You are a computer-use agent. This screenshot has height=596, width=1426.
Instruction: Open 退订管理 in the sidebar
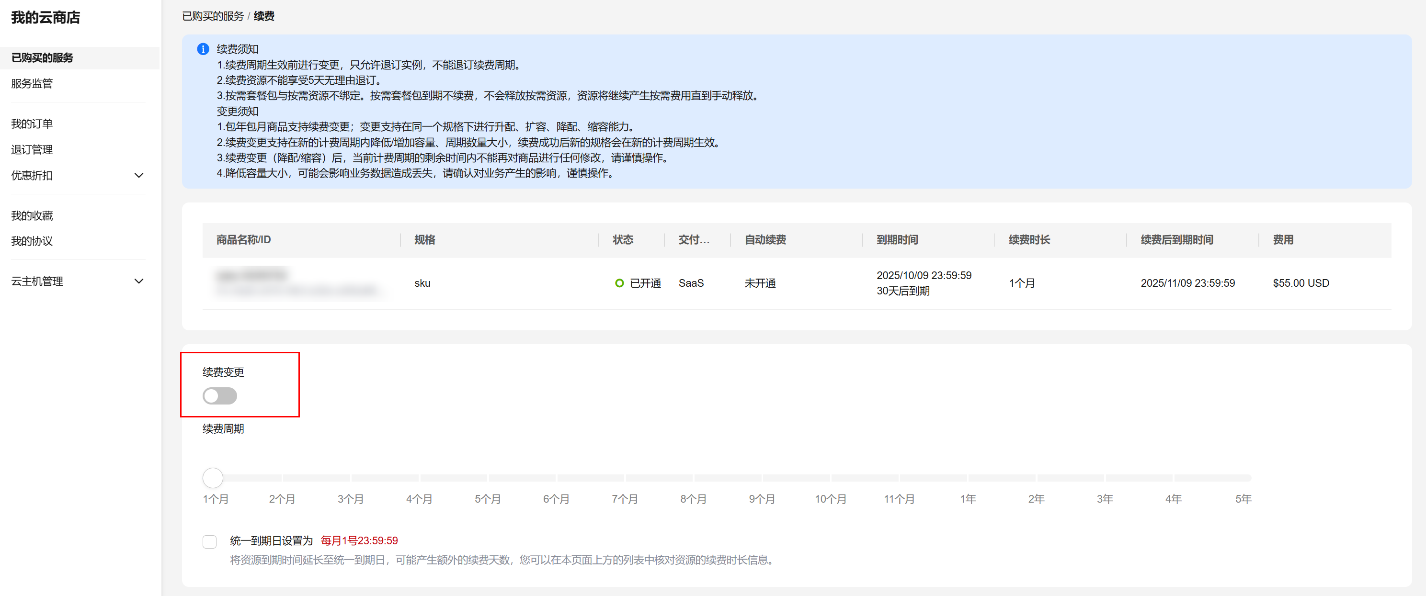[x=32, y=149]
